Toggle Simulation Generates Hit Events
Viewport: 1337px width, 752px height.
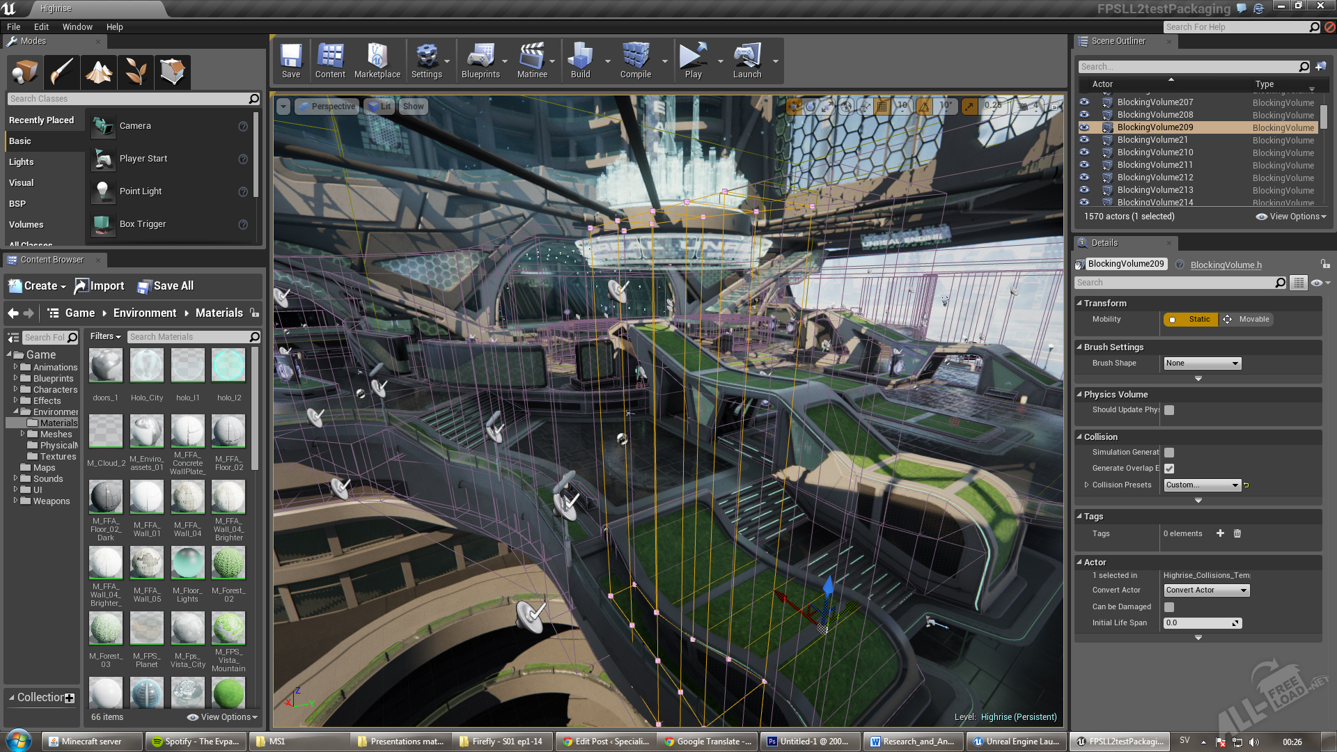(1169, 452)
